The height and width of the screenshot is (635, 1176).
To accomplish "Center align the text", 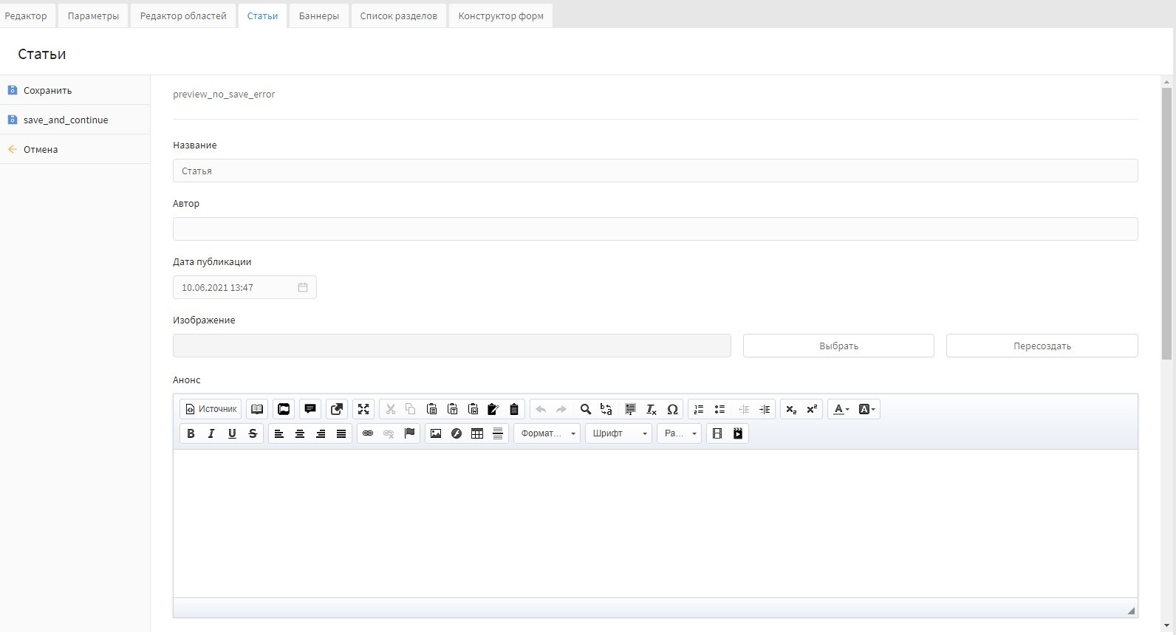I will 300,433.
